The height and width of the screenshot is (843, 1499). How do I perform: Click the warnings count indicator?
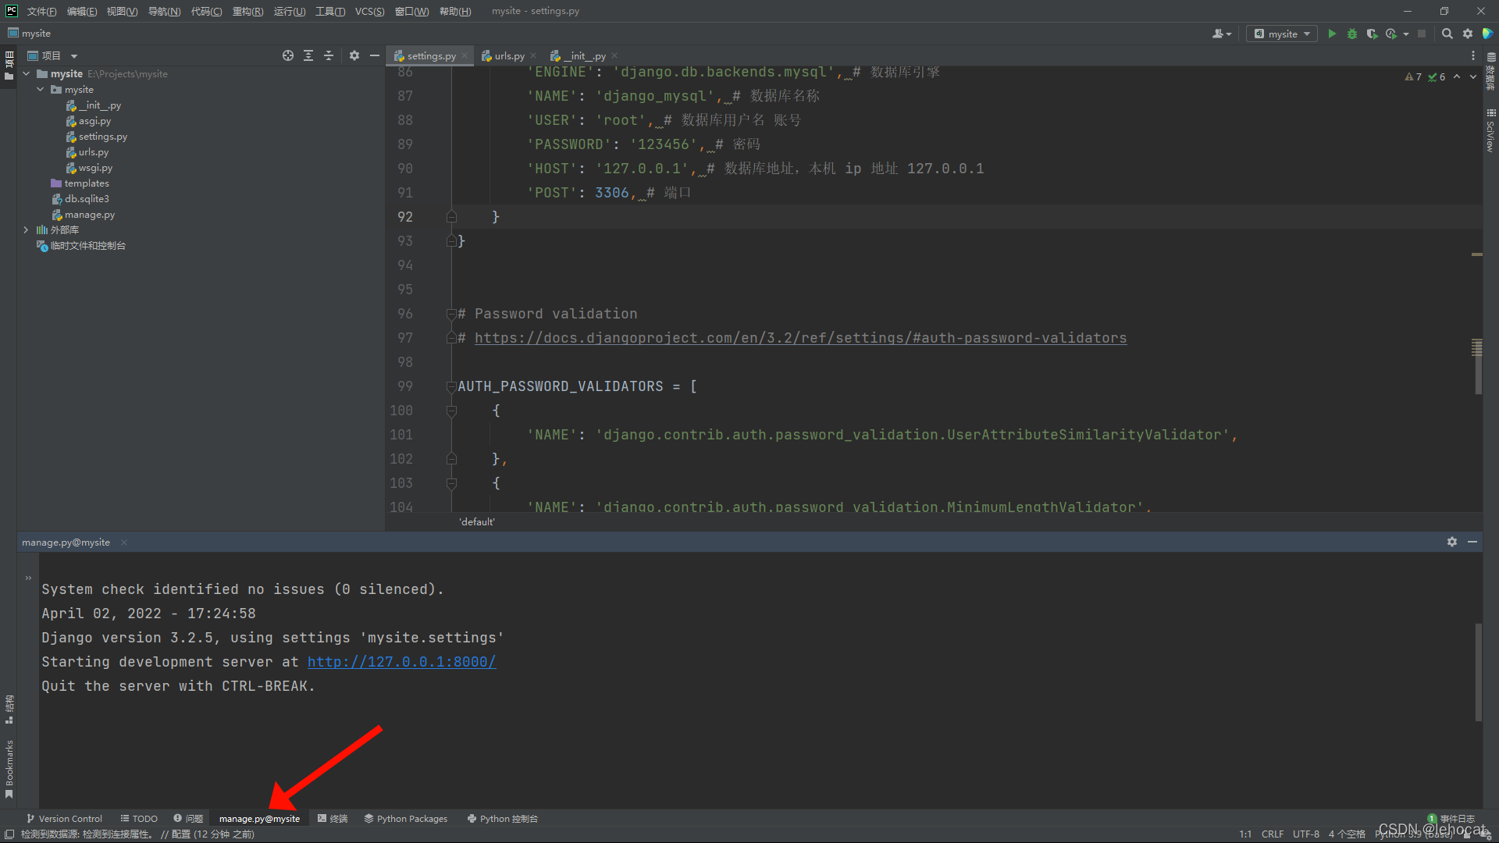(1413, 76)
